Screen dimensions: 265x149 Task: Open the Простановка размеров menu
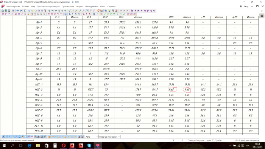point(48,6)
